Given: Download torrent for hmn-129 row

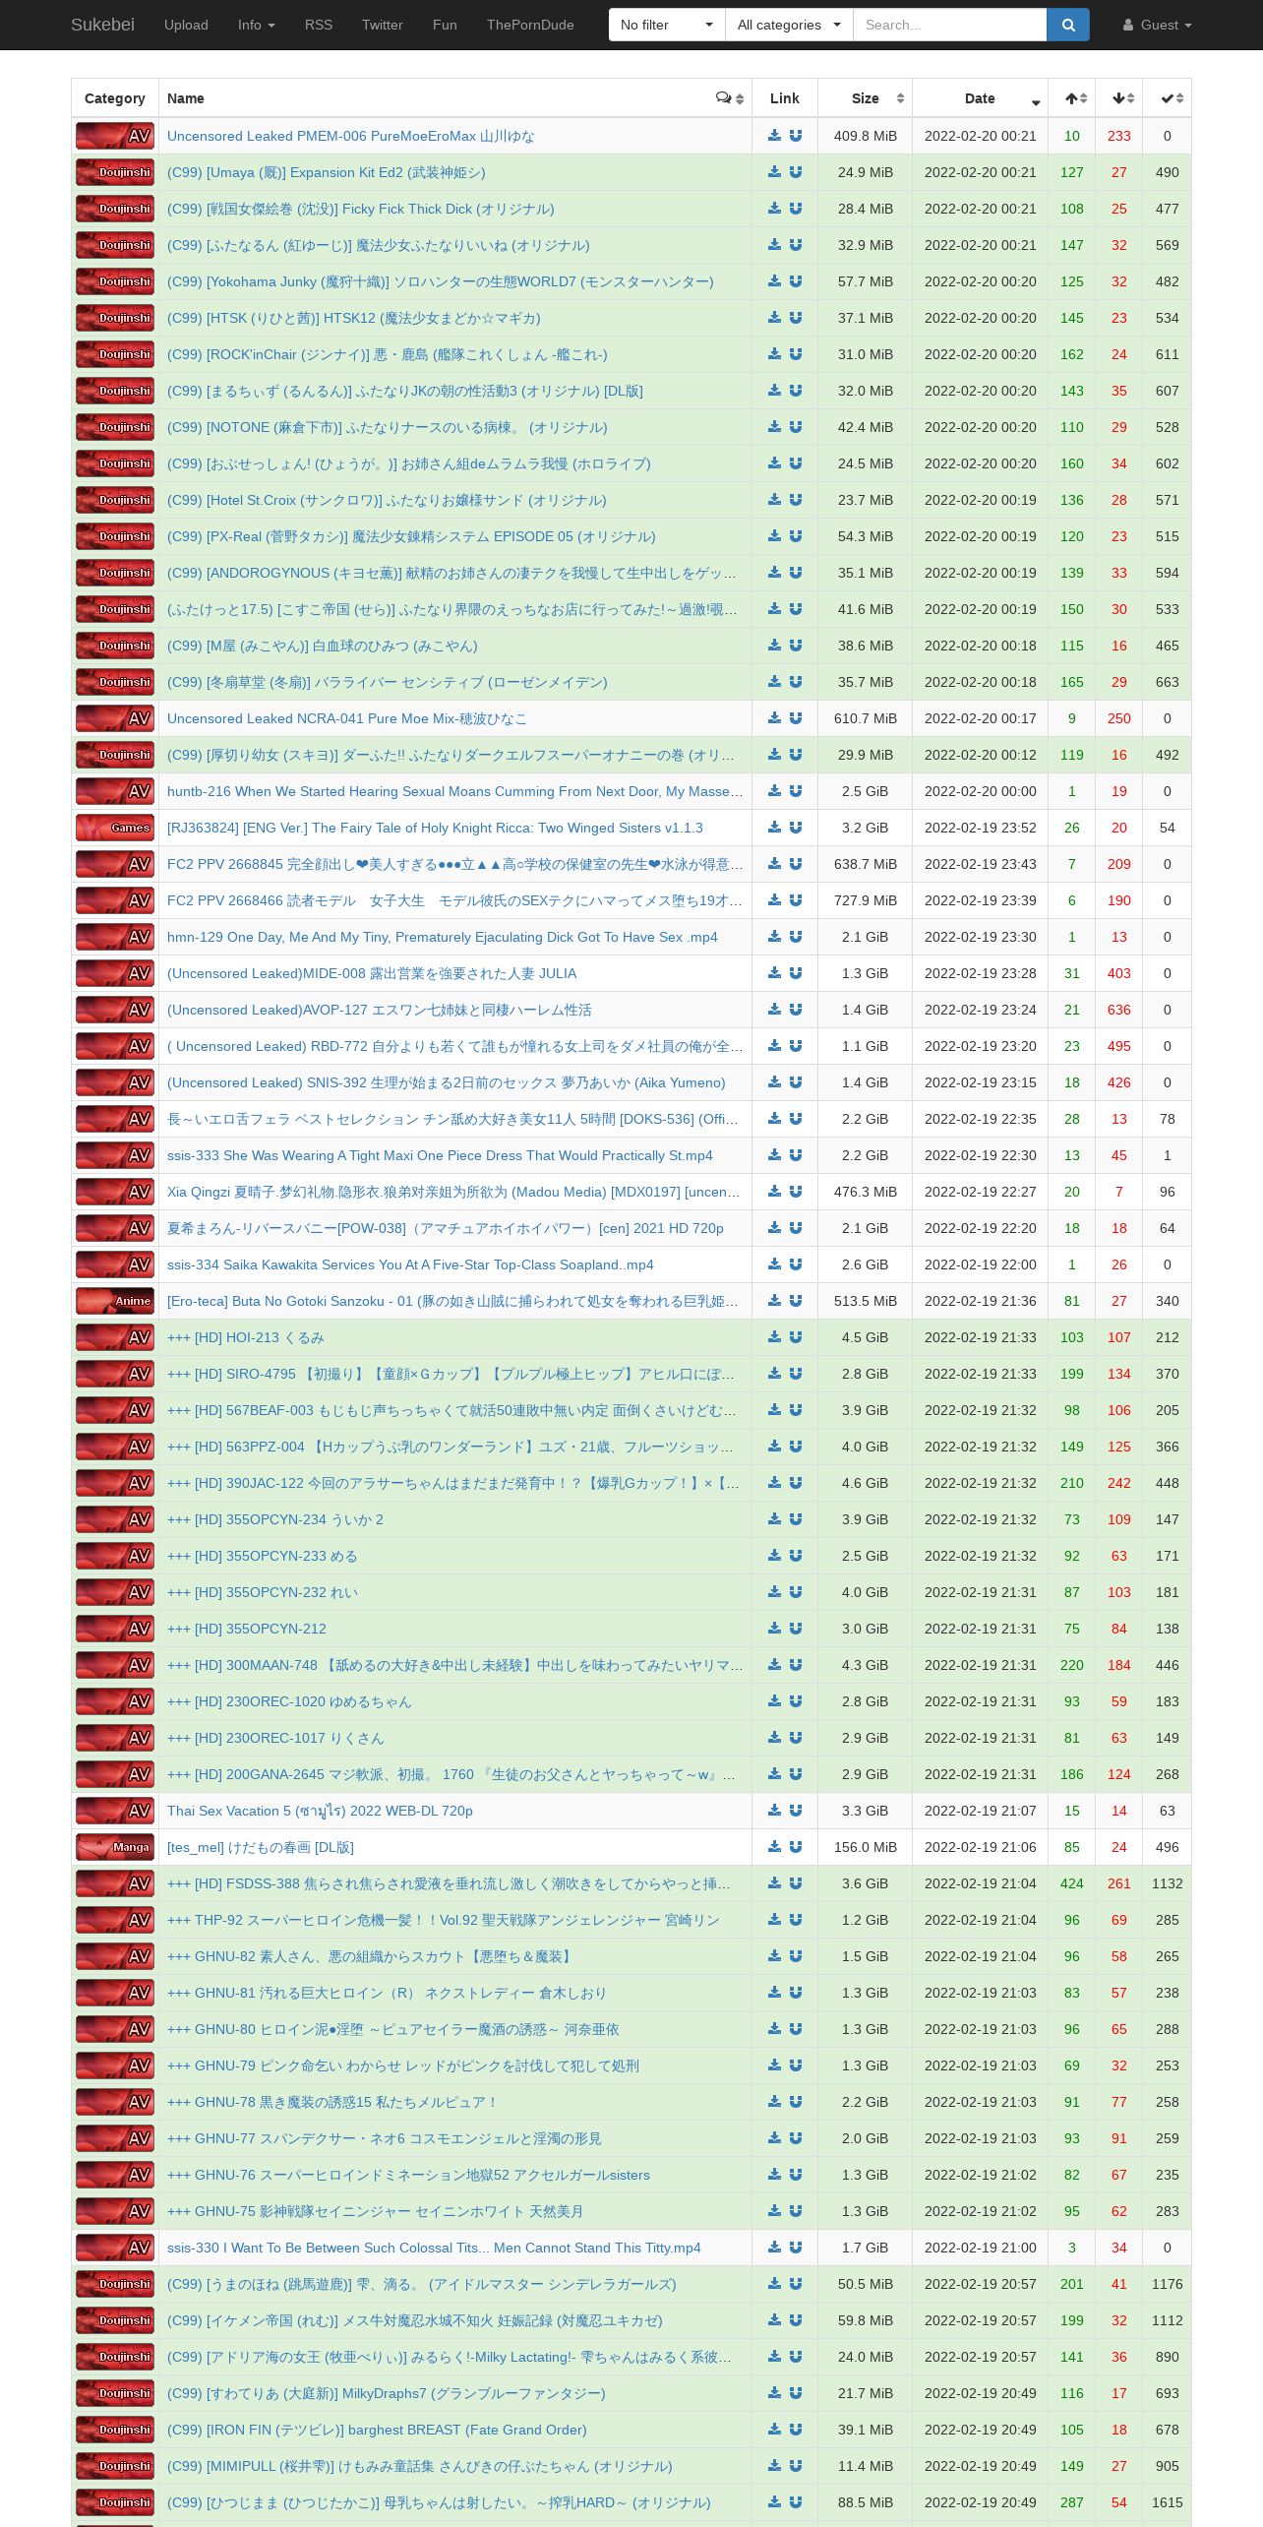Looking at the screenshot, I should point(775,937).
